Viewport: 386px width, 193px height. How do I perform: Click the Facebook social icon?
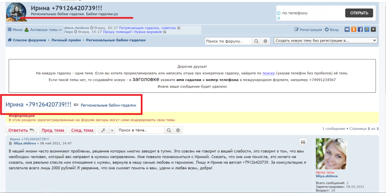pos(360,29)
